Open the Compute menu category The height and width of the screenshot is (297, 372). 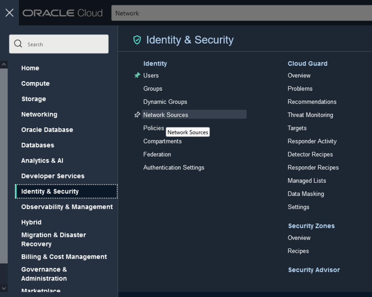pos(35,83)
